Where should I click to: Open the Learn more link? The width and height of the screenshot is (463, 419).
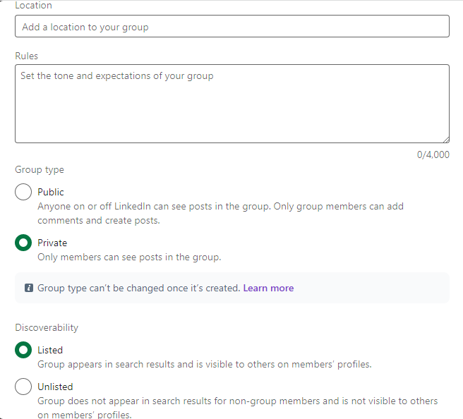[x=268, y=288]
